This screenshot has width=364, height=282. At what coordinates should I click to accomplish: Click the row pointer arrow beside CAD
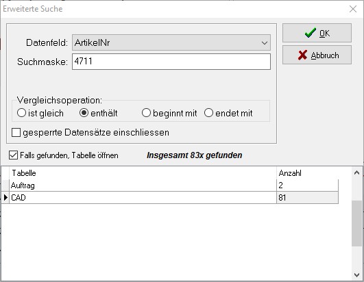[x=5, y=198]
